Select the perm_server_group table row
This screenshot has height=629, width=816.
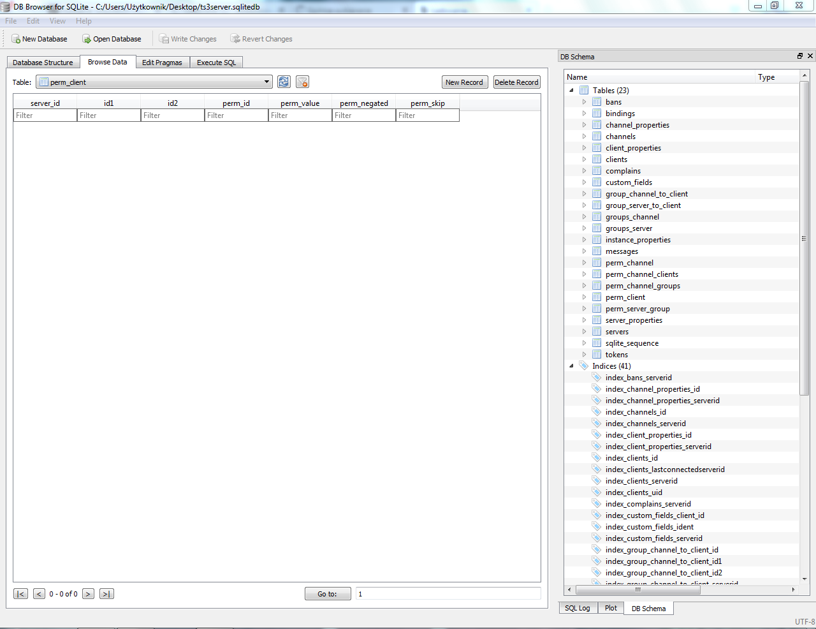point(637,308)
